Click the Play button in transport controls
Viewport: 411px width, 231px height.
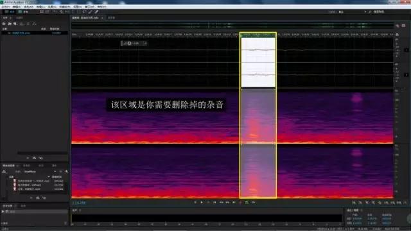pos(202,202)
